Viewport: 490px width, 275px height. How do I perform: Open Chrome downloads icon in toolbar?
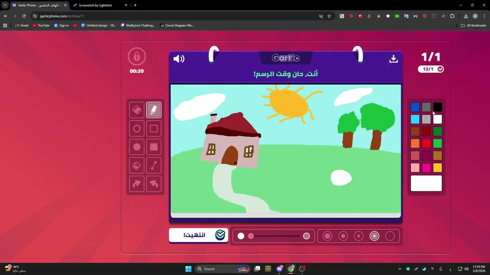(x=466, y=16)
